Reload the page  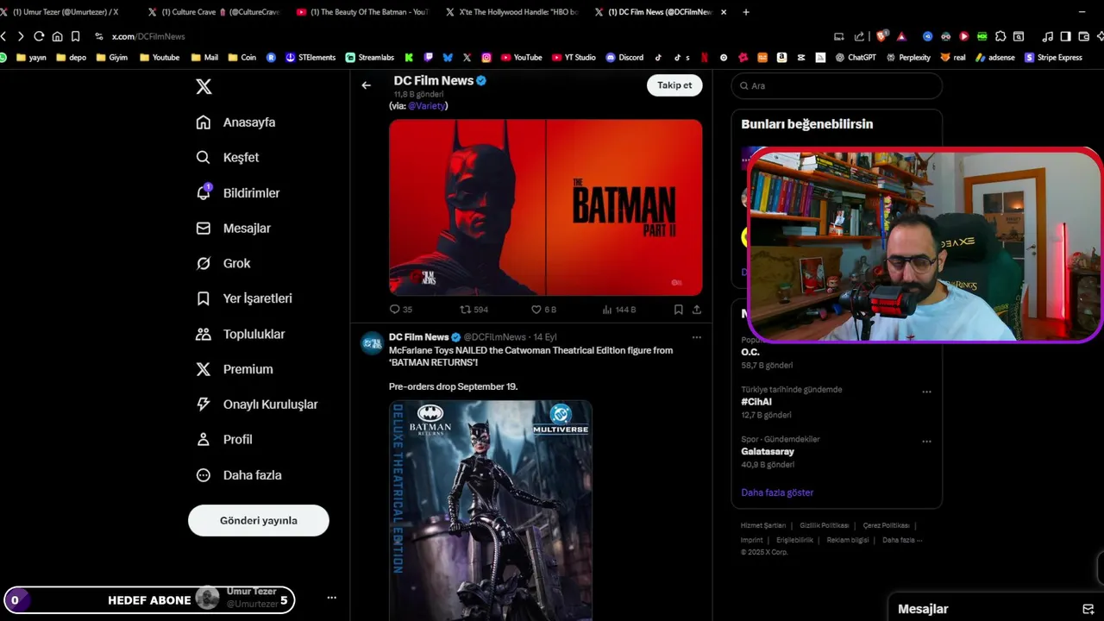[x=39, y=36]
